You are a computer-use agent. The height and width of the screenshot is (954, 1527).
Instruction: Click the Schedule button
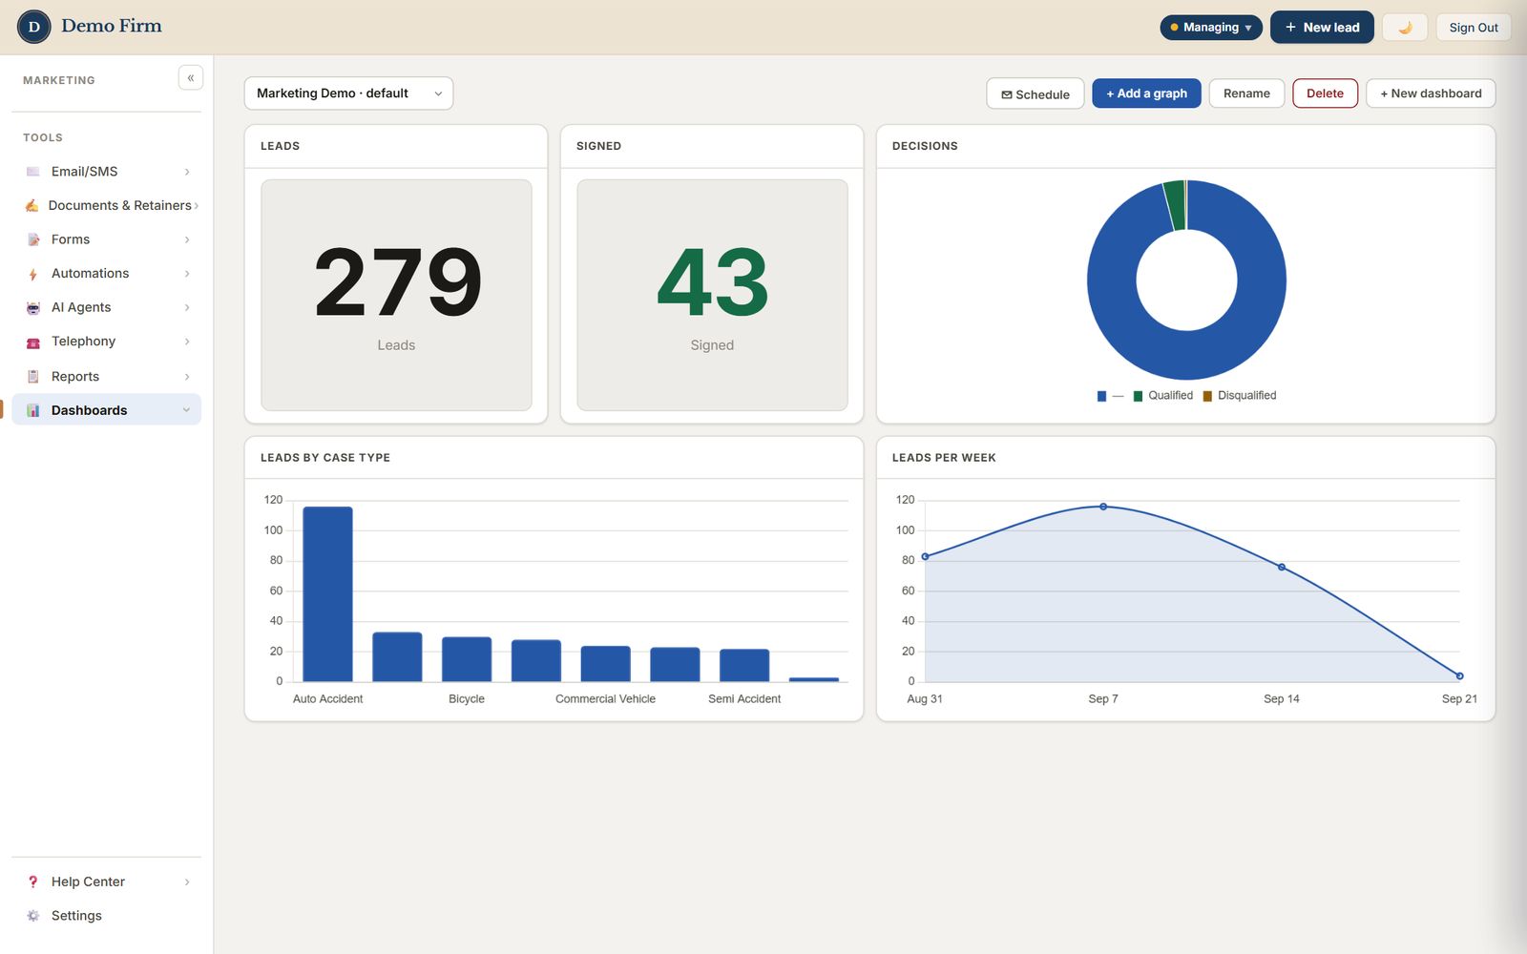coord(1035,94)
